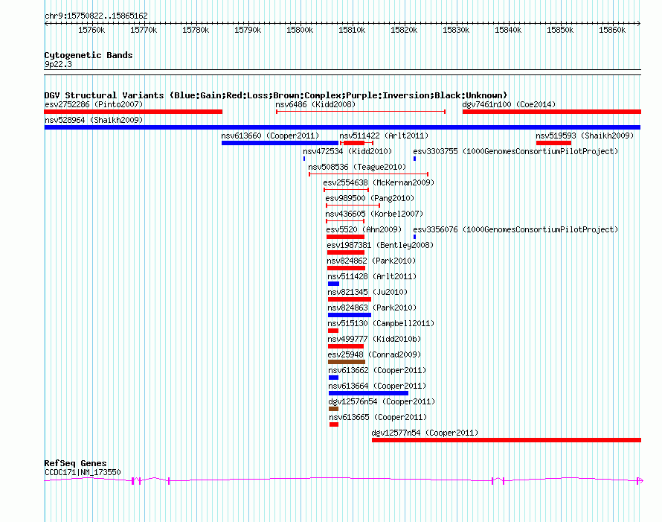Select the thin red nsv508536 interval line
The image size is (662, 522).
coord(369,174)
